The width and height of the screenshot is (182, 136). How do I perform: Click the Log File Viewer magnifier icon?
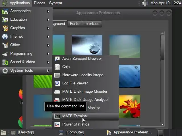point(57,83)
